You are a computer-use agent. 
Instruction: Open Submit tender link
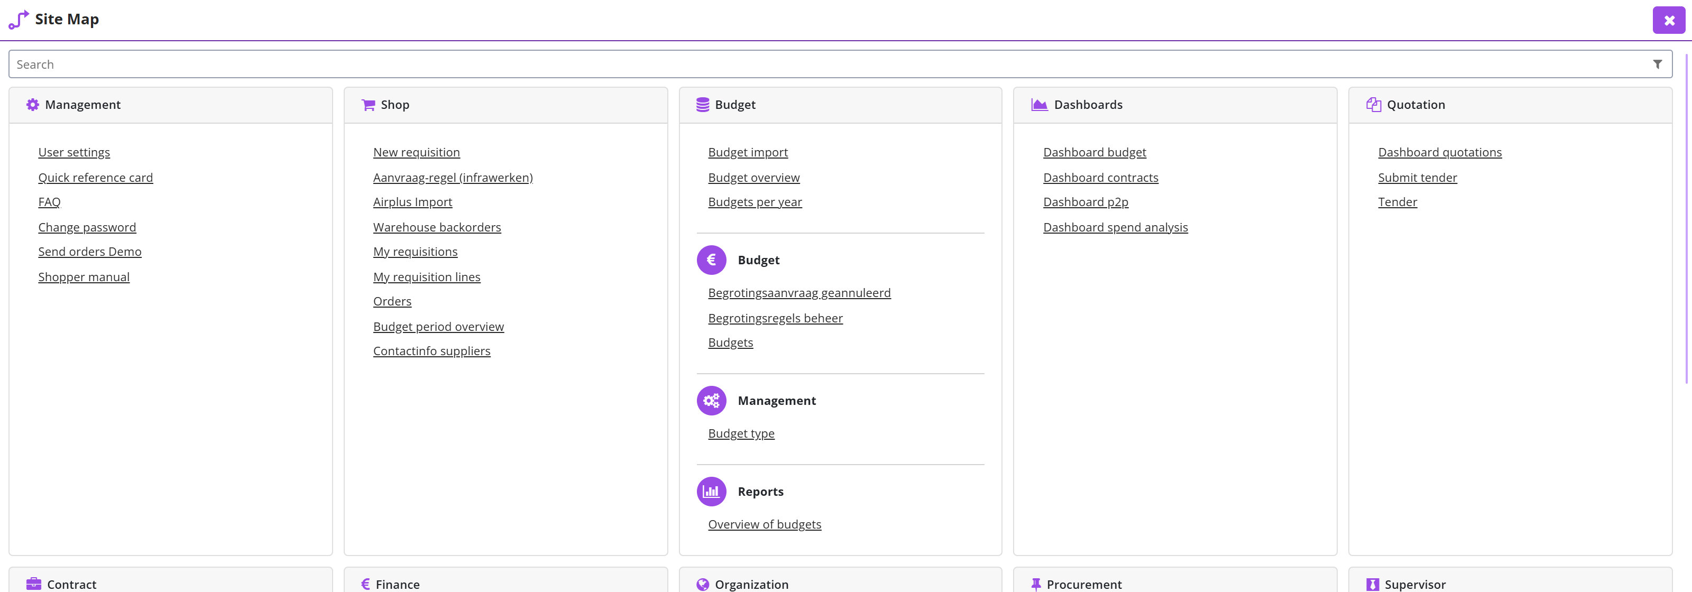[1418, 177]
